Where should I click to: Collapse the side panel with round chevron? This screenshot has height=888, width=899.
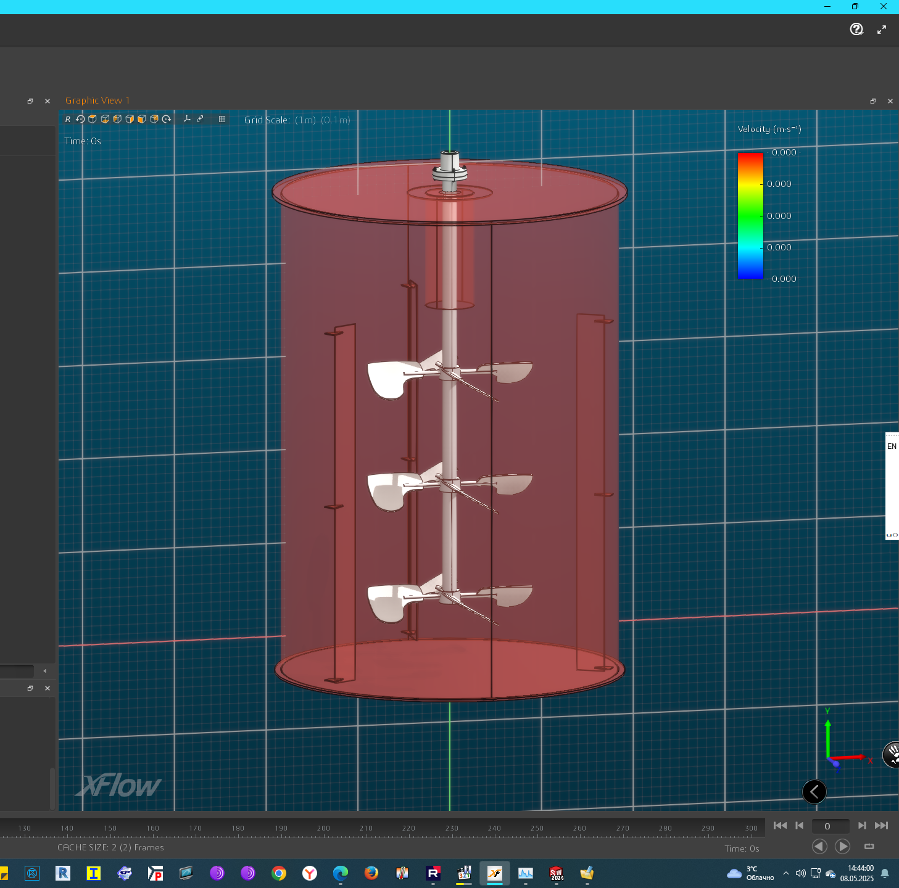coord(814,792)
